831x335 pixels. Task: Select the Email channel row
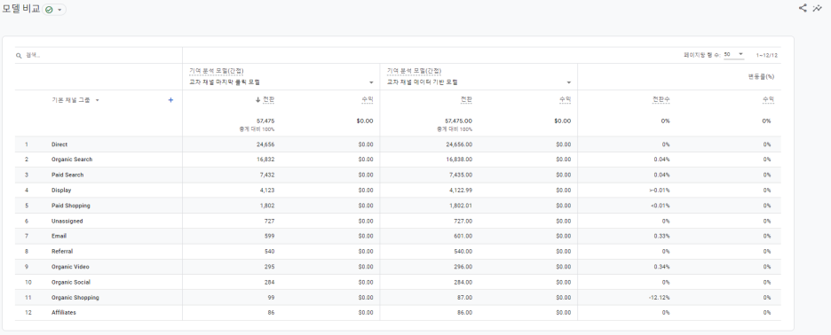tap(398, 236)
